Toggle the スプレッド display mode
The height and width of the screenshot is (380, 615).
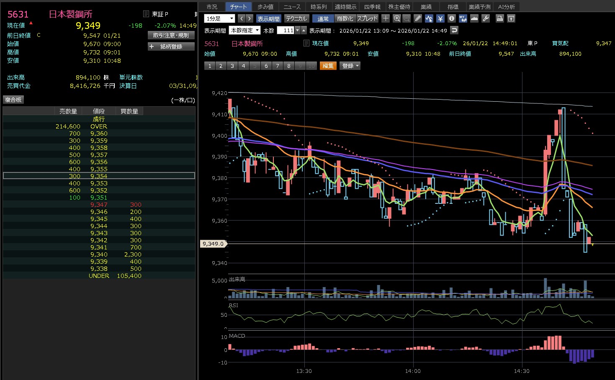367,18
